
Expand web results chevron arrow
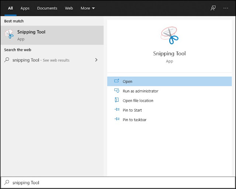pyautogui.click(x=96, y=60)
